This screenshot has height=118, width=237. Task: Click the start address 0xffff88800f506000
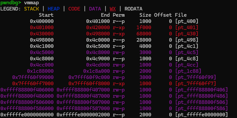[x=27, y=102]
